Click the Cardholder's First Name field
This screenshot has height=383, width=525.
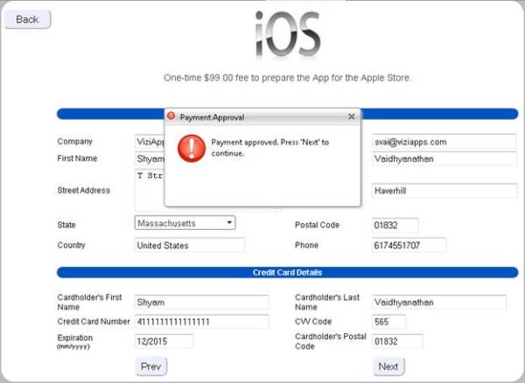pos(201,302)
